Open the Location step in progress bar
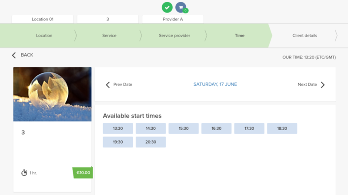 pos(44,36)
